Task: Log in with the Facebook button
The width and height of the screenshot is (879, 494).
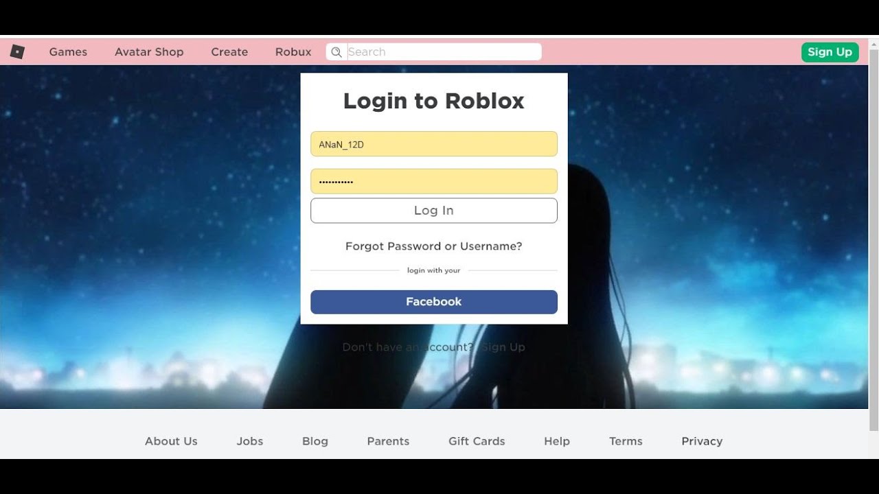Action: pyautogui.click(x=434, y=302)
